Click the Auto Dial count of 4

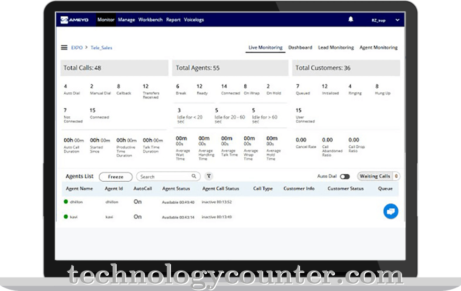65,86
